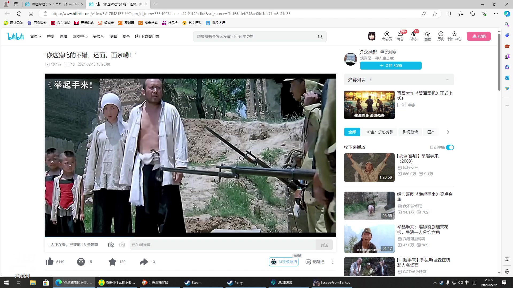Open the 京东商城 bookmark
The image size is (513, 288).
pyautogui.click(x=60, y=23)
